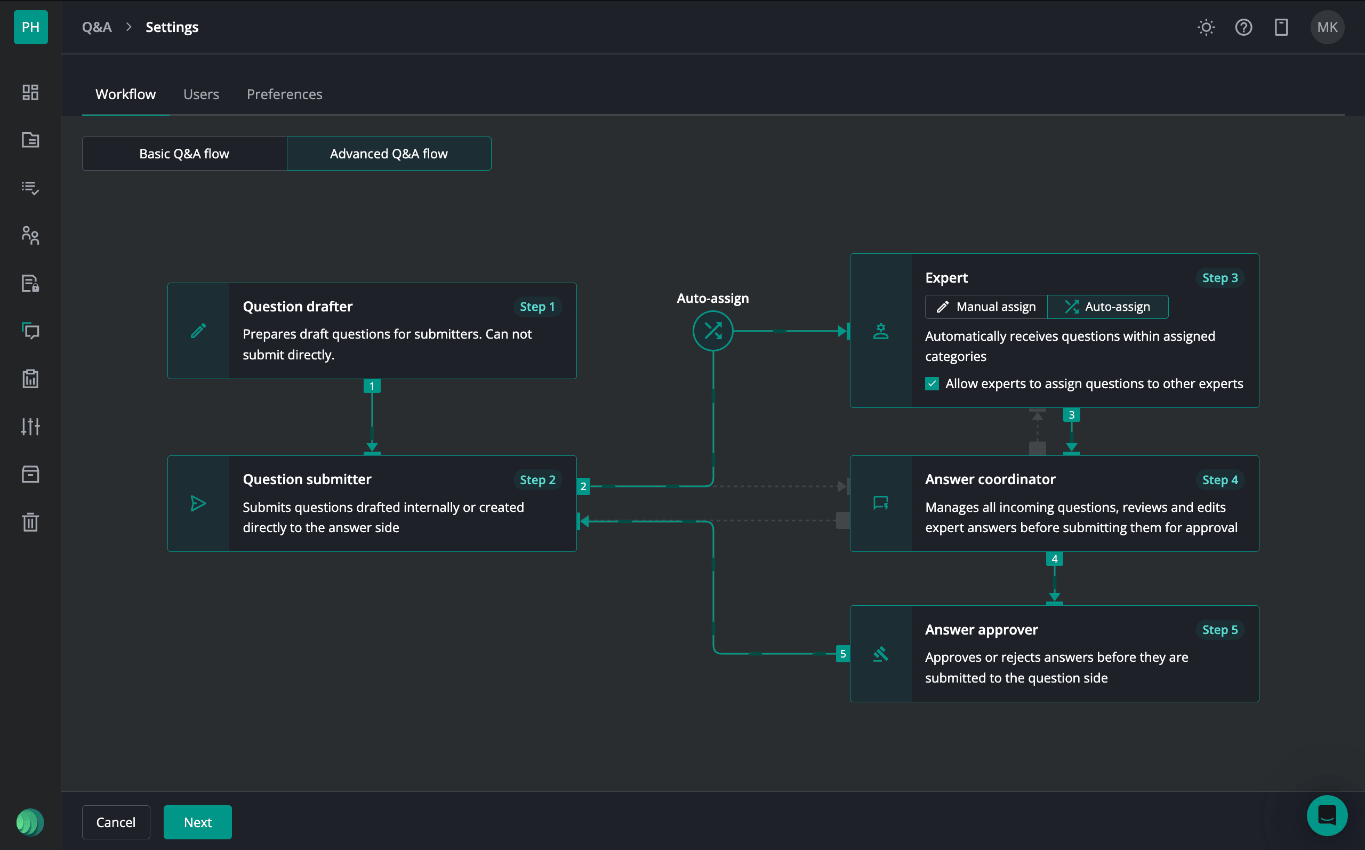The height and width of the screenshot is (850, 1365).
Task: Open the users group icon in sidebar
Action: click(30, 236)
